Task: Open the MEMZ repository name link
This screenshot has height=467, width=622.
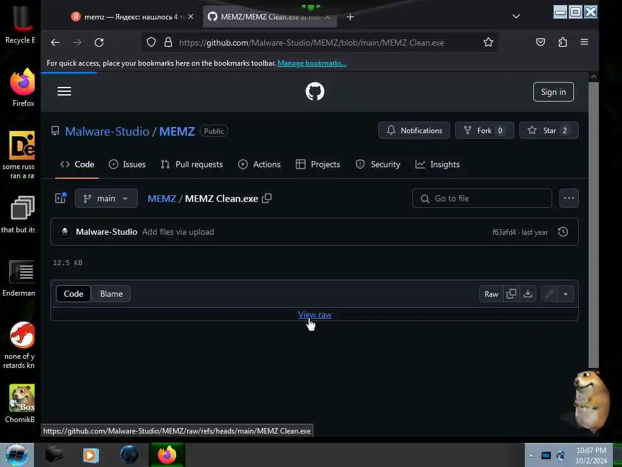Action: [x=177, y=131]
